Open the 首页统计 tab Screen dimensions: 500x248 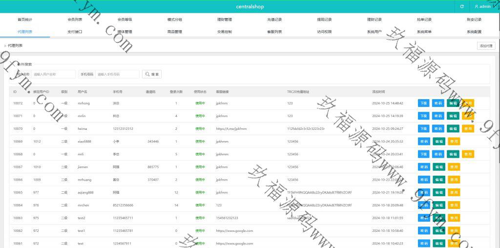click(25, 20)
